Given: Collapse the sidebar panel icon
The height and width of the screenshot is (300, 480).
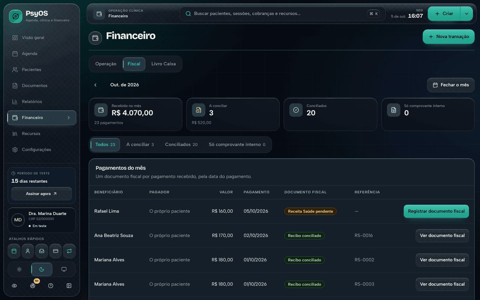Looking at the screenshot, I should pos(69,286).
